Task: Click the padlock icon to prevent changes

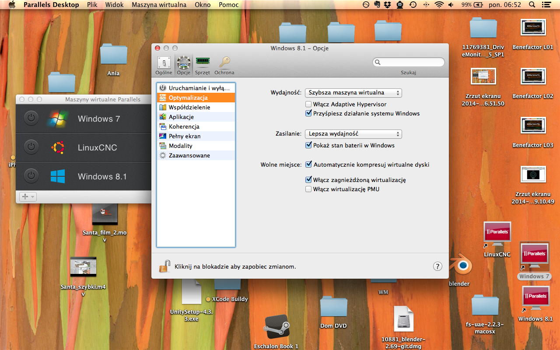Action: tap(164, 266)
